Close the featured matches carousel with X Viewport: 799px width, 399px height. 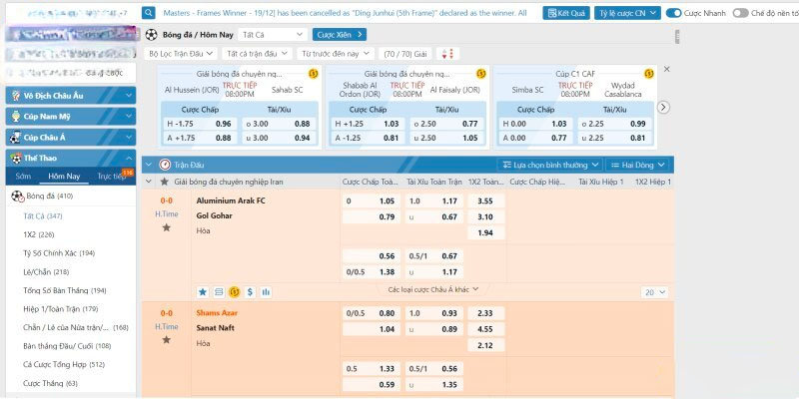[x=667, y=69]
